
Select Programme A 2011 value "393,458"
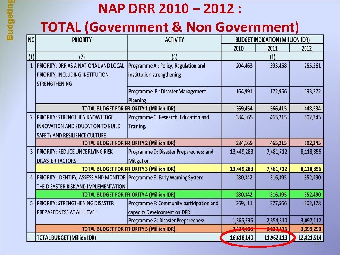point(278,66)
